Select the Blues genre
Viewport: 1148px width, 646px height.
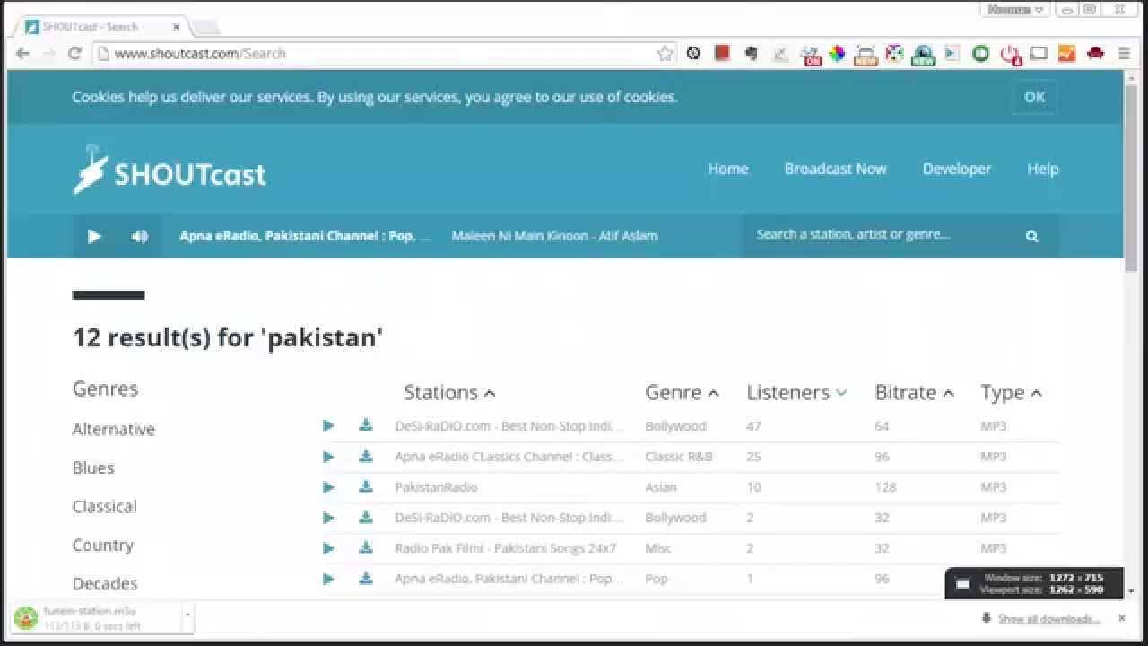coord(93,468)
